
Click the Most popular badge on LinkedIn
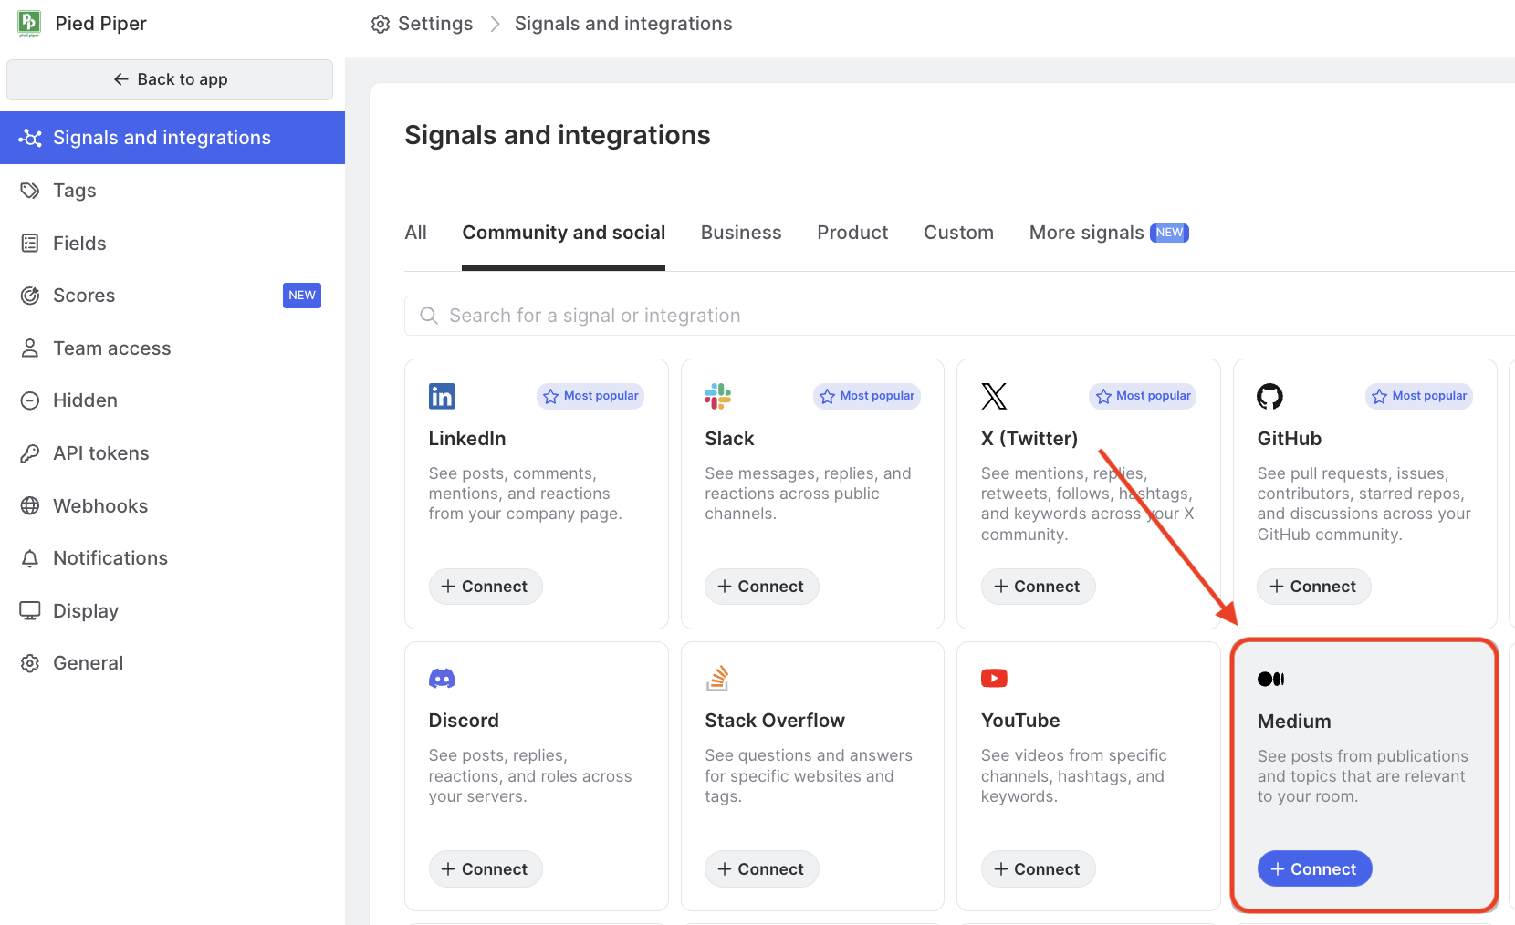590,396
